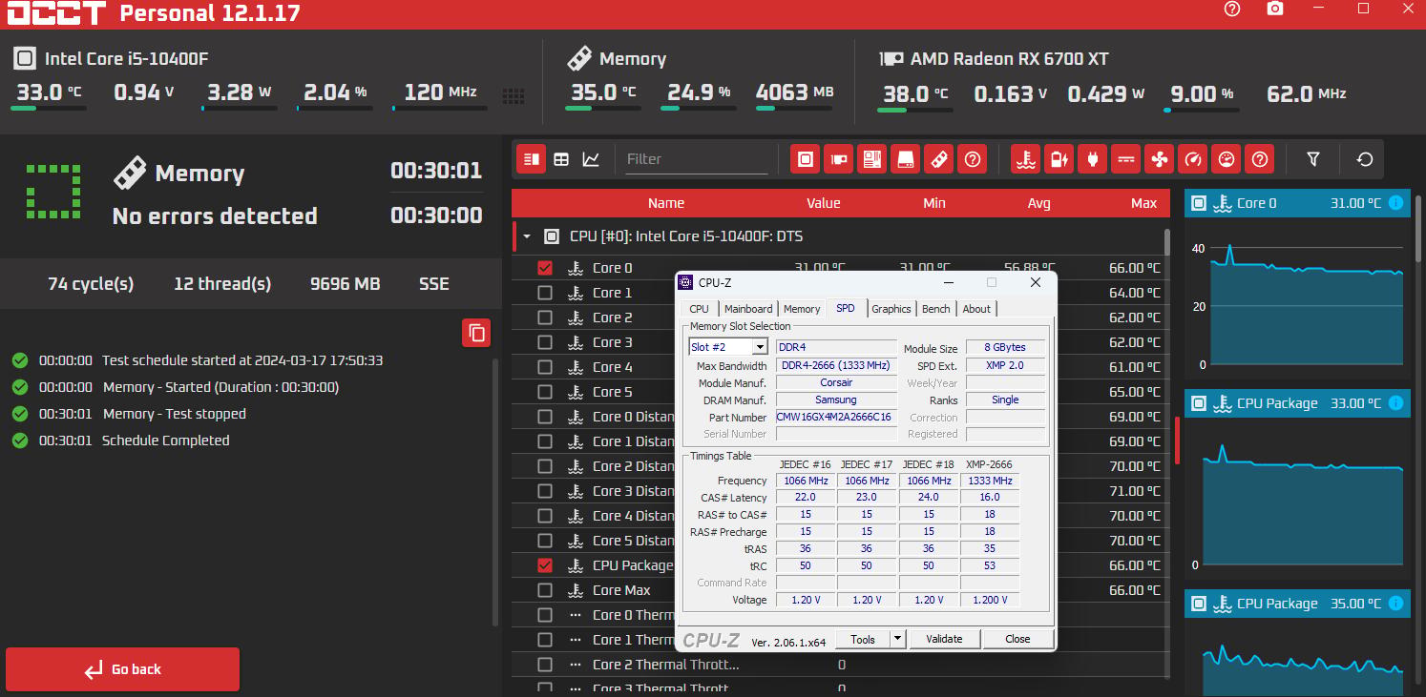Check the Core 4 sensor checkbox

tap(545, 367)
